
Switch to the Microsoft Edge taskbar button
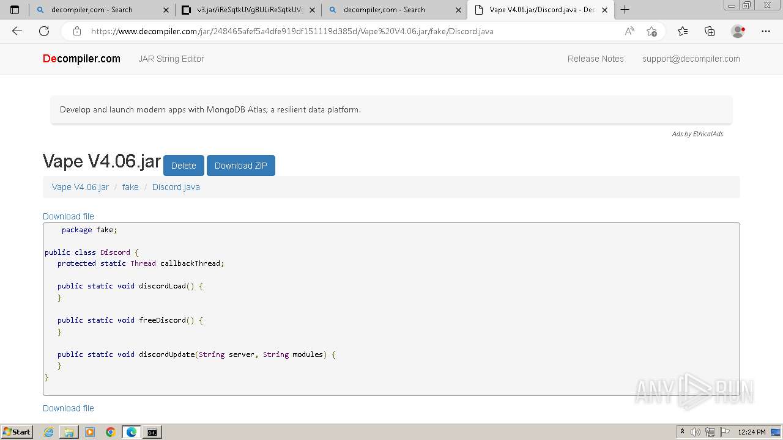(x=132, y=432)
